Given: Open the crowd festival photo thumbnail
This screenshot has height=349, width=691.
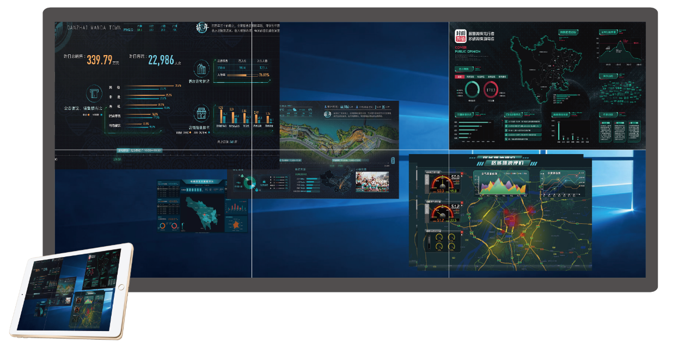Looking at the screenshot, I should pos(372,182).
